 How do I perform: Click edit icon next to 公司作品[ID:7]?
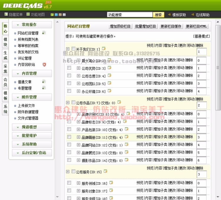click(119, 102)
